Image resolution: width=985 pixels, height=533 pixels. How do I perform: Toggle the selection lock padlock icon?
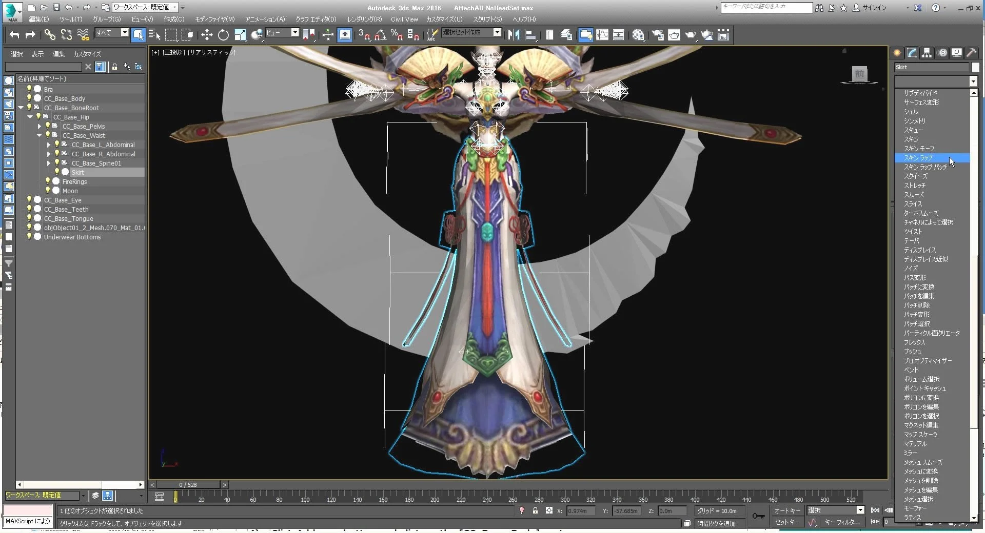[535, 510]
